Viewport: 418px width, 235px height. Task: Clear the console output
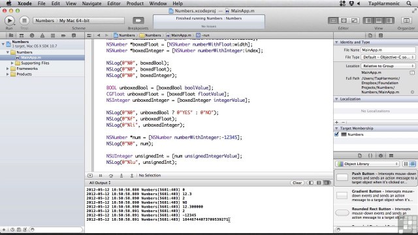(x=297, y=183)
